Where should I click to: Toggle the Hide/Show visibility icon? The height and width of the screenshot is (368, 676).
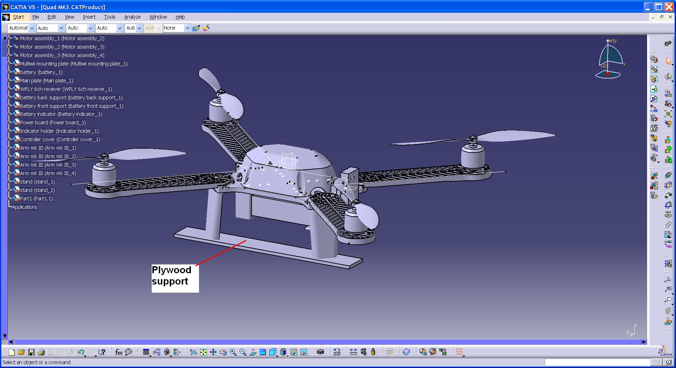tap(294, 352)
